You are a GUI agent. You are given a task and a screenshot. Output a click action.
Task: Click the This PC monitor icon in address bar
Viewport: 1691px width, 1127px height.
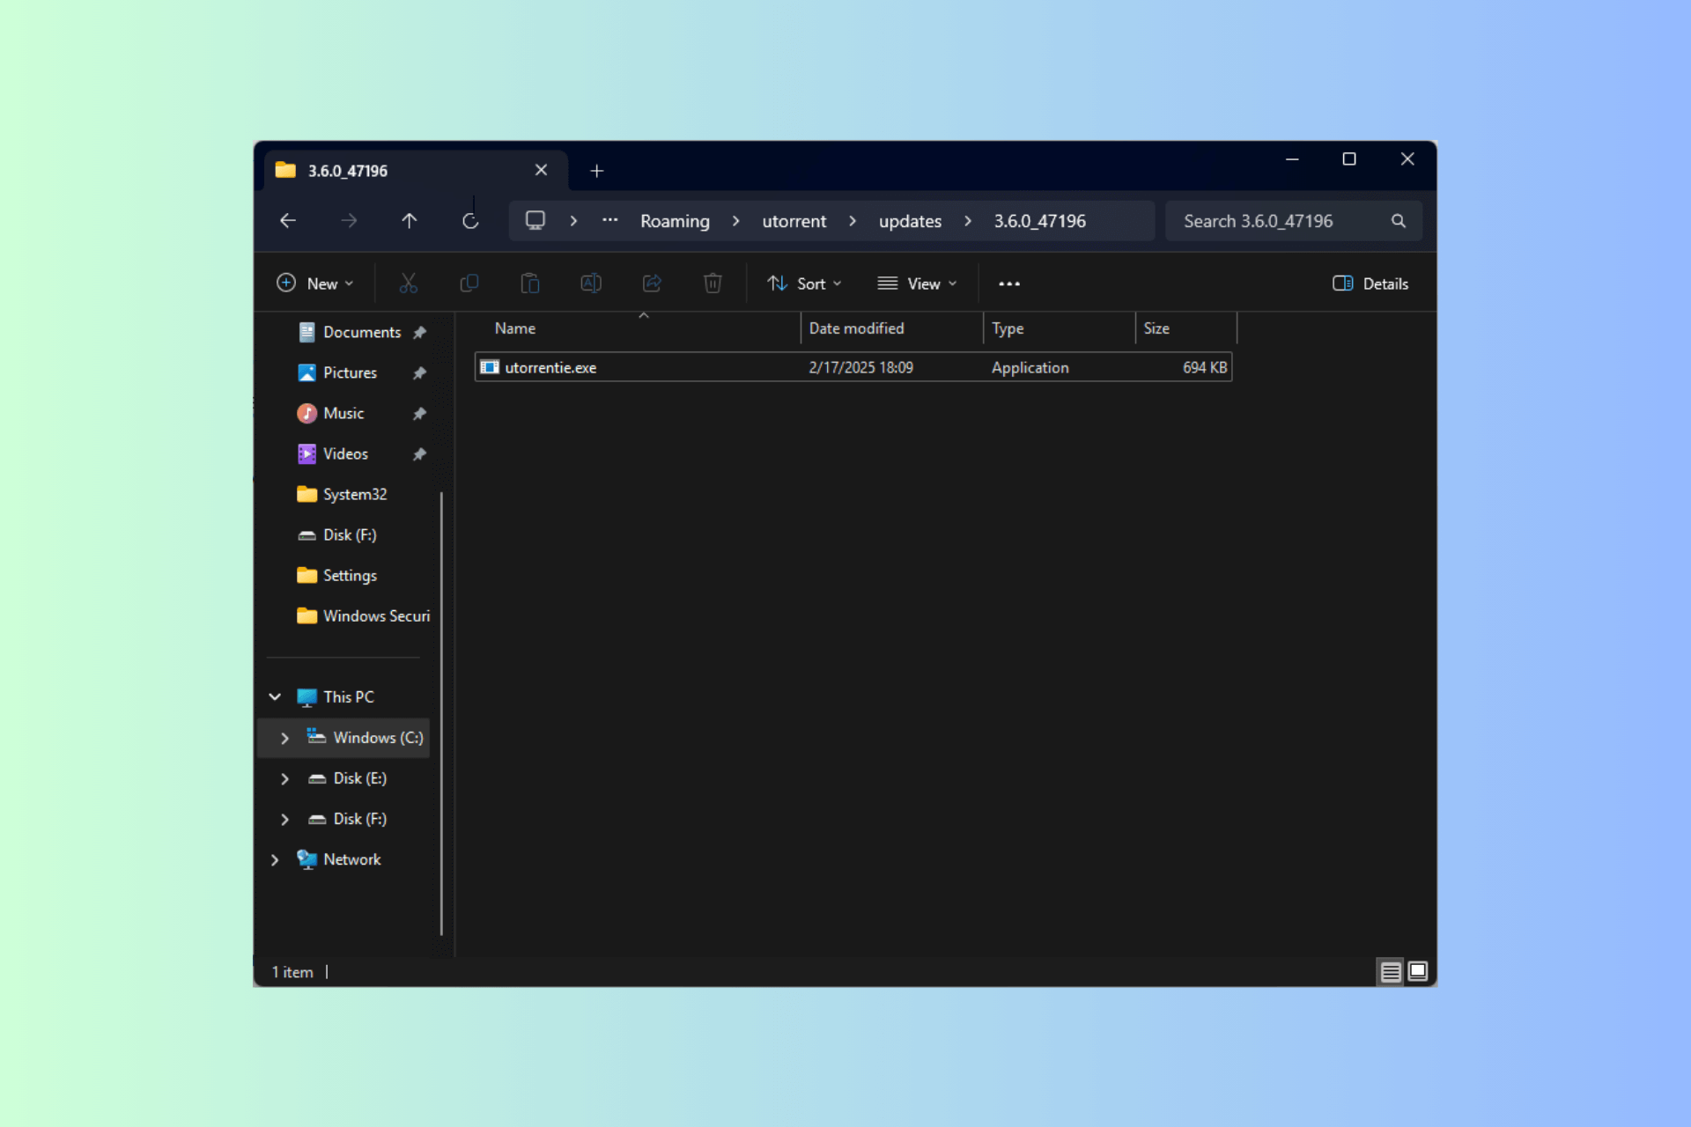pos(535,220)
